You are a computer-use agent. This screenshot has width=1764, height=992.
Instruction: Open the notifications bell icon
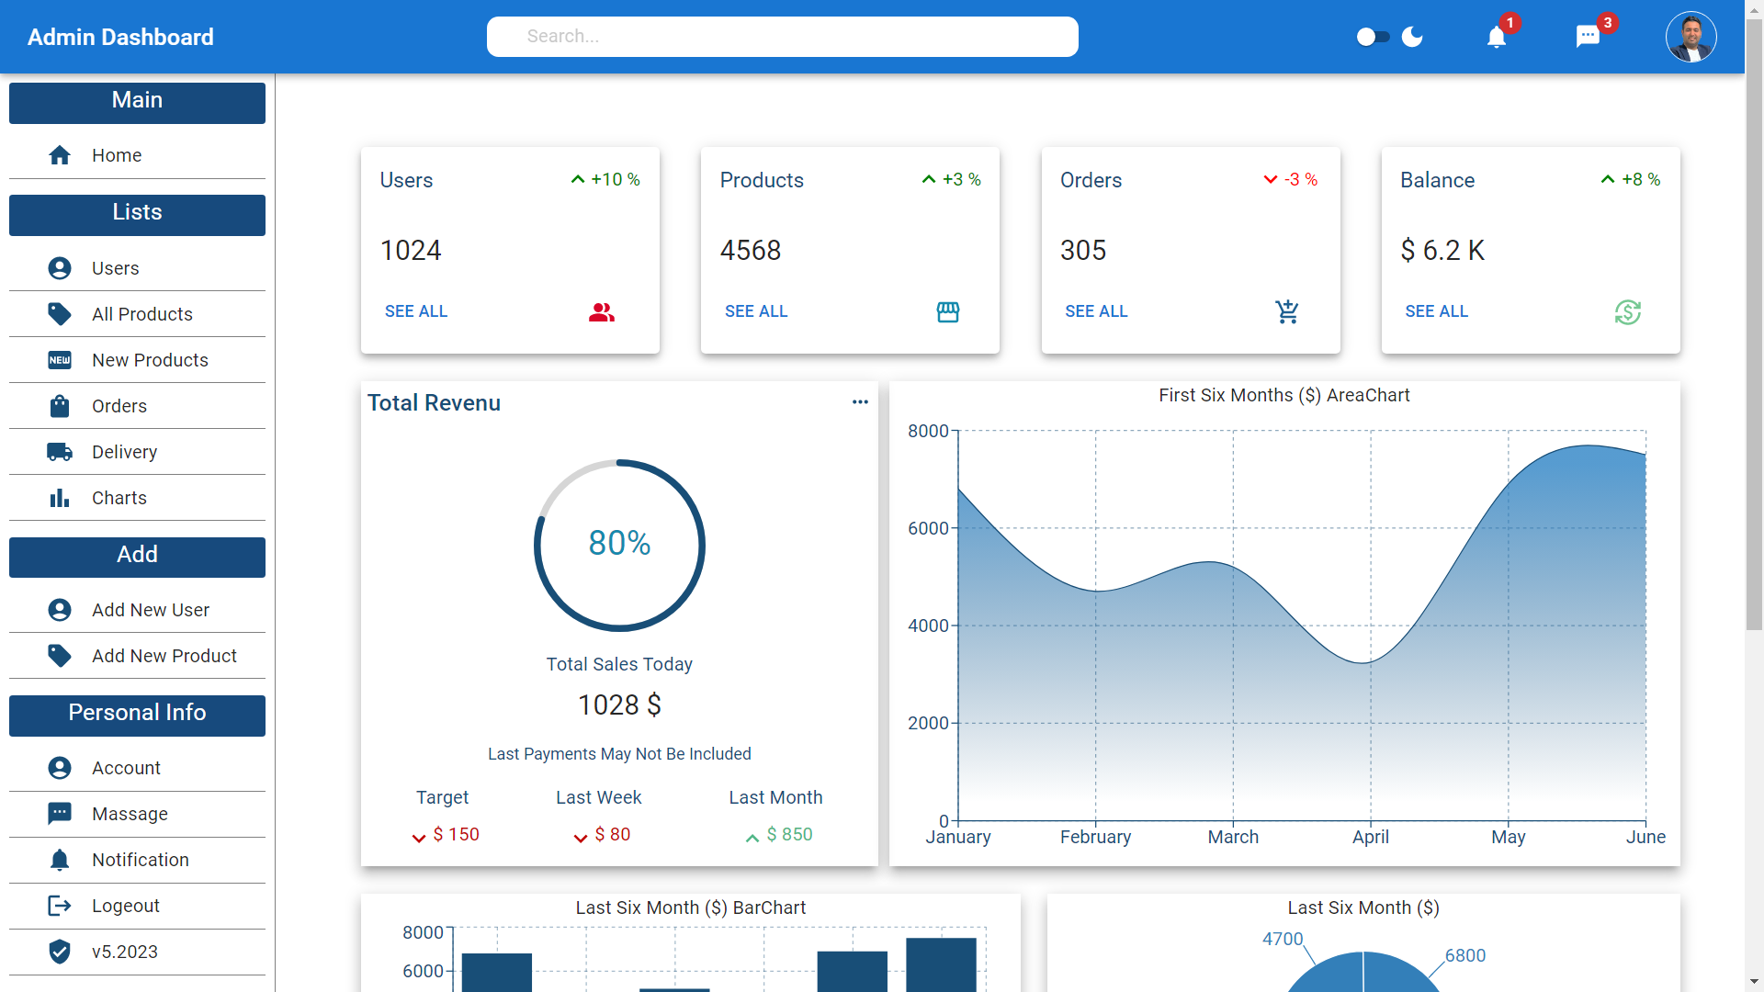click(1497, 38)
